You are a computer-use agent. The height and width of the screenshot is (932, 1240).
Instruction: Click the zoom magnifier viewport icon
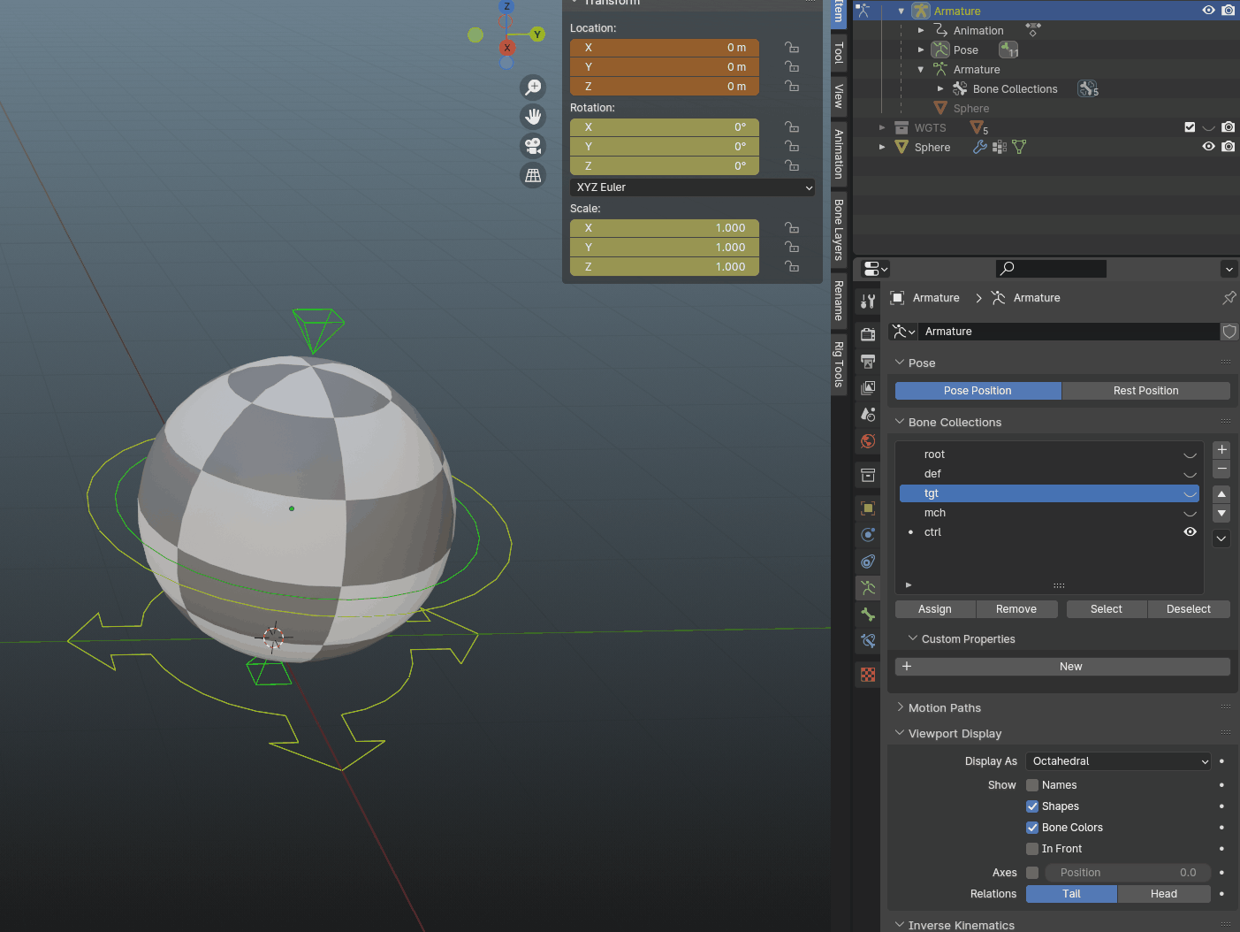click(x=533, y=88)
